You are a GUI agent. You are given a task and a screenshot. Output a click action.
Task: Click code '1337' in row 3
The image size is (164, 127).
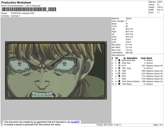pos(143,66)
